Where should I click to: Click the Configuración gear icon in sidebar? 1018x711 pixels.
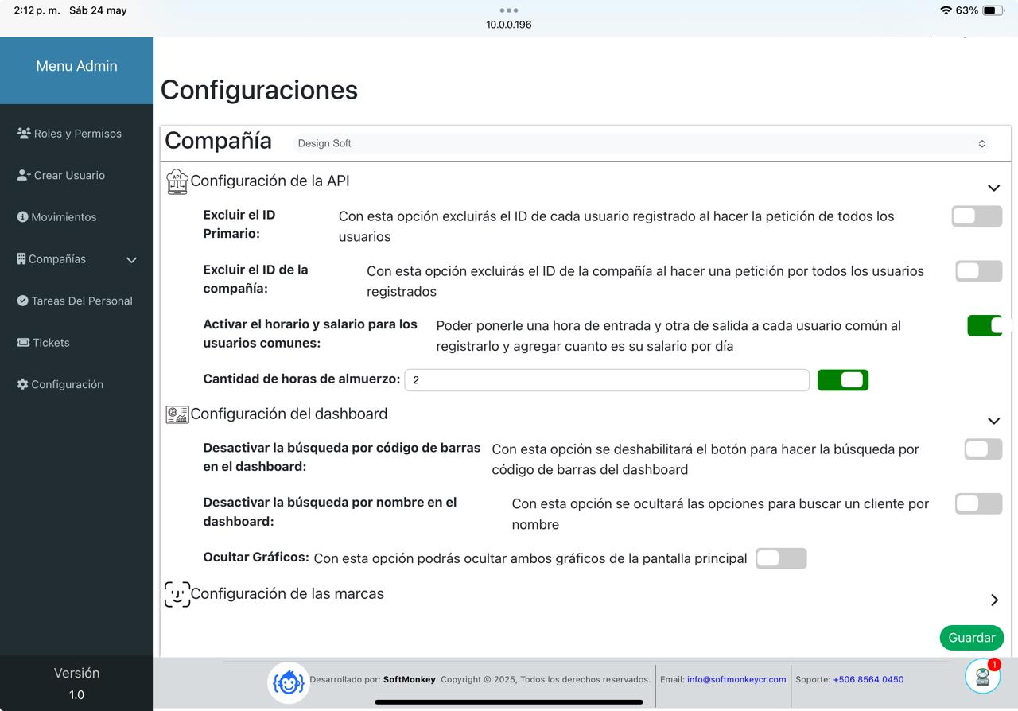22,384
